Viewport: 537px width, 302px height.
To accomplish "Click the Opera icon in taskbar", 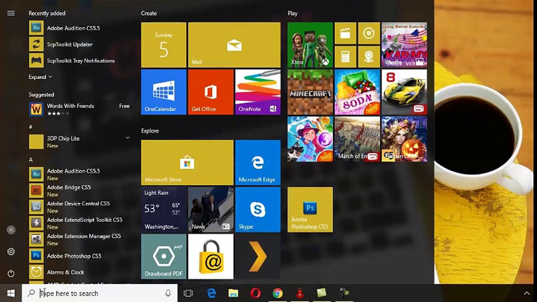I will coord(255,293).
